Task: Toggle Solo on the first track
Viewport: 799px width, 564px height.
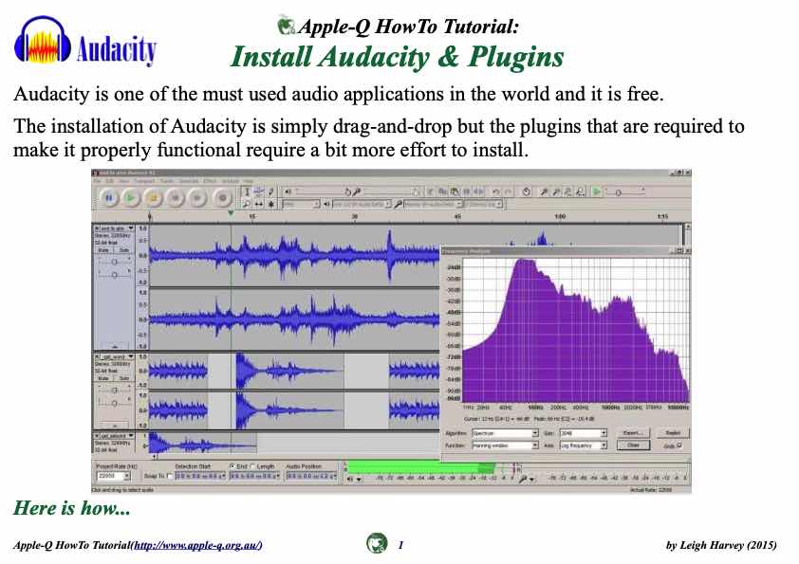Action: pyautogui.click(x=124, y=250)
